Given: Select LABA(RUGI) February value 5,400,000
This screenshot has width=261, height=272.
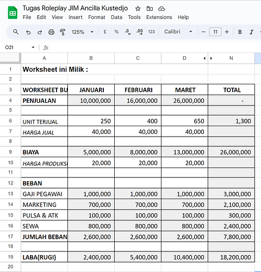Looking at the screenshot, I should pyautogui.click(x=138, y=257).
